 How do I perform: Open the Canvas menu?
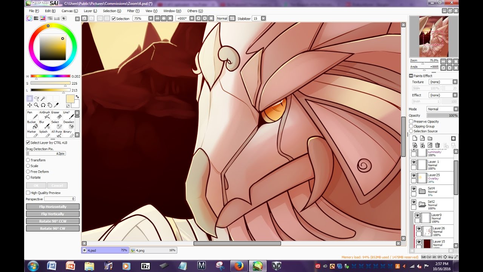pyautogui.click(x=70, y=11)
